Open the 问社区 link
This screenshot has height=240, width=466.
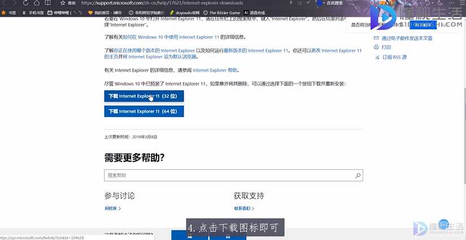pyautogui.click(x=112, y=208)
